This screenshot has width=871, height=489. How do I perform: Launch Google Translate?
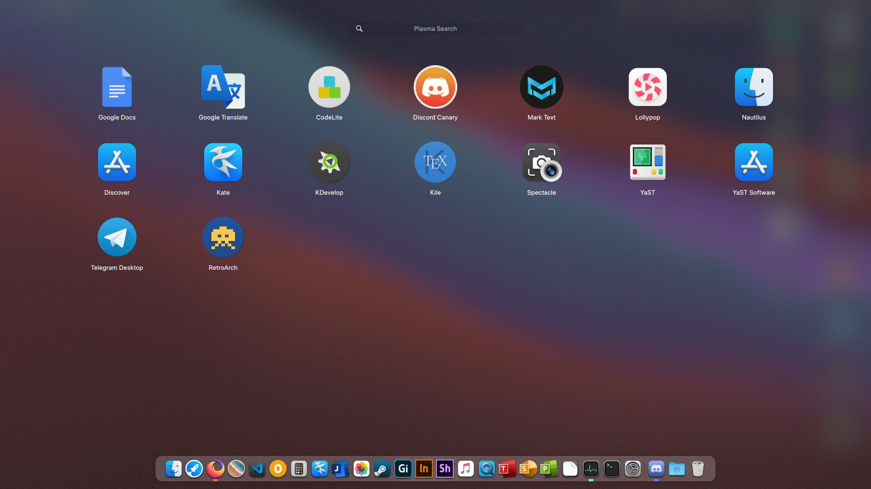(x=223, y=87)
